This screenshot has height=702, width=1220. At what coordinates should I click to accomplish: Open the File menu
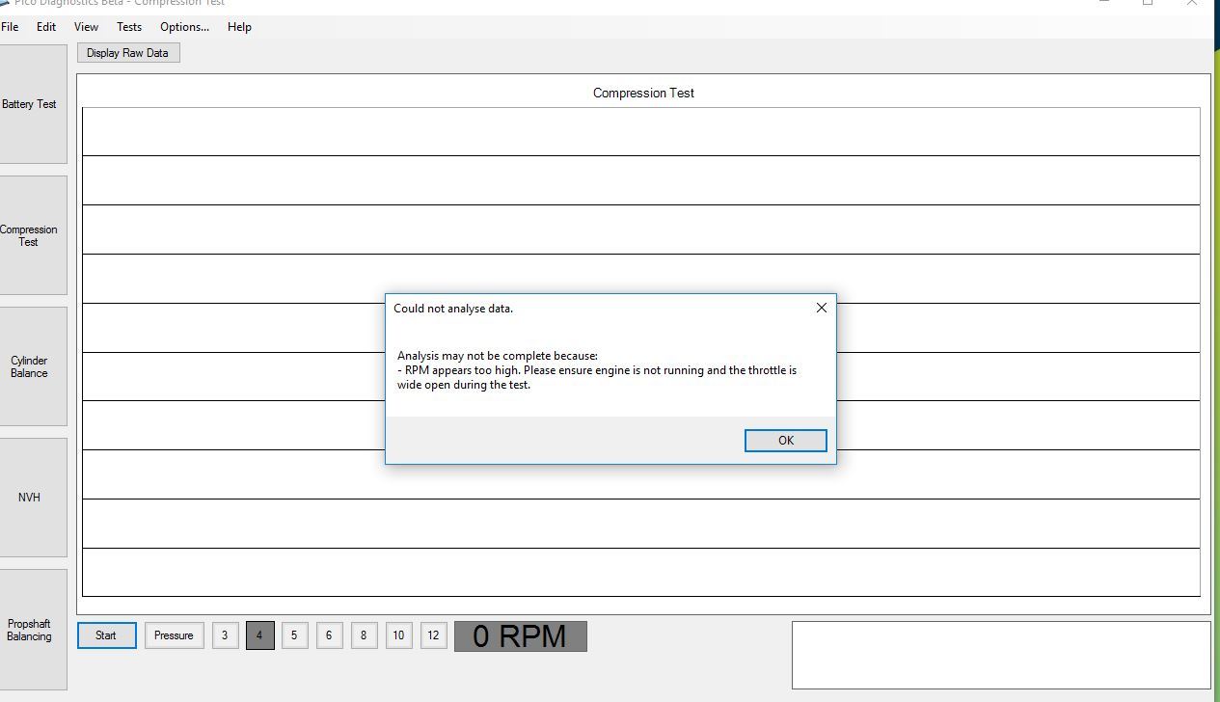[10, 27]
